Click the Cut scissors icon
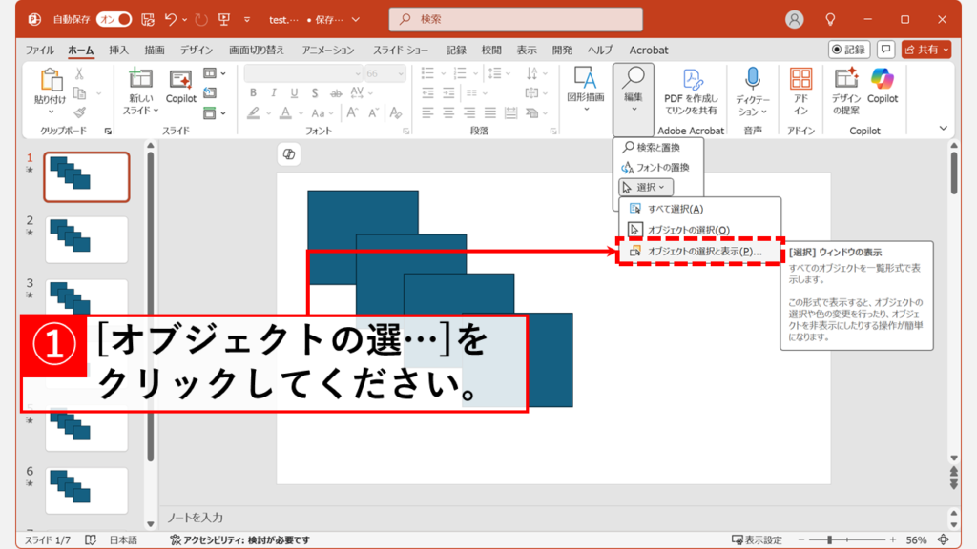This screenshot has height=549, width=977. [79, 73]
